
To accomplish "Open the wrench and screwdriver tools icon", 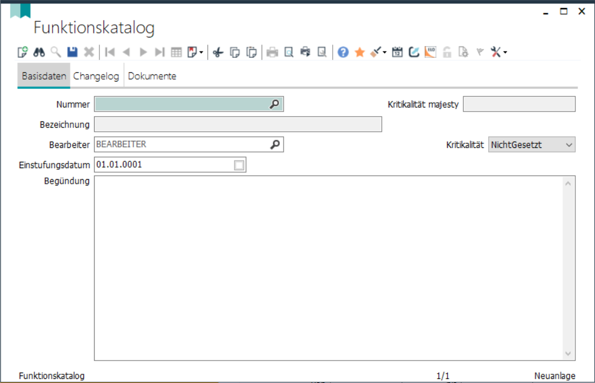I will click(x=496, y=52).
